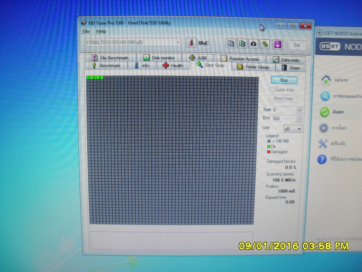Image resolution: width=362 pixels, height=272 pixels.
Task: Click the gray 190 MB legend swatch
Action: [x=269, y=141]
